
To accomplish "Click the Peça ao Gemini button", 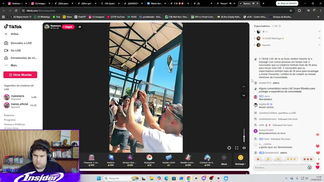I will [x=287, y=3].
